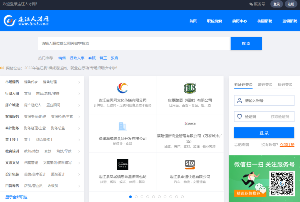
Task: Click hot keyword 教育
Action: click(x=114, y=58)
